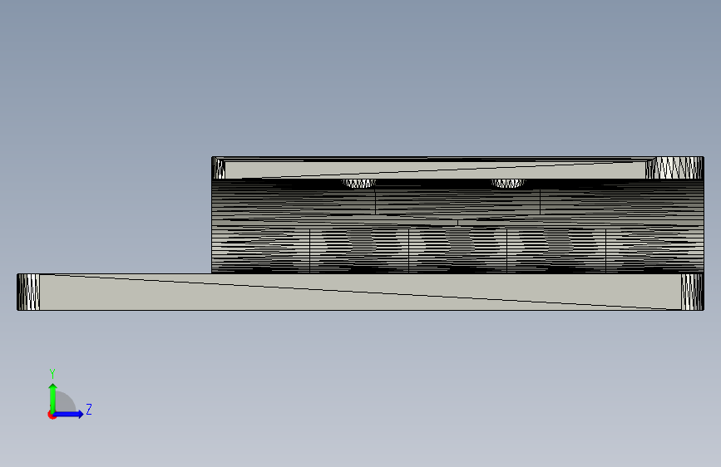Click the green Y axis arrow of the triad
Screen dimensions: 721x467
[53, 398]
